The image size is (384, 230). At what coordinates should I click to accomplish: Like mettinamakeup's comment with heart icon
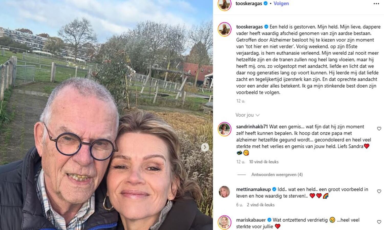click(379, 191)
